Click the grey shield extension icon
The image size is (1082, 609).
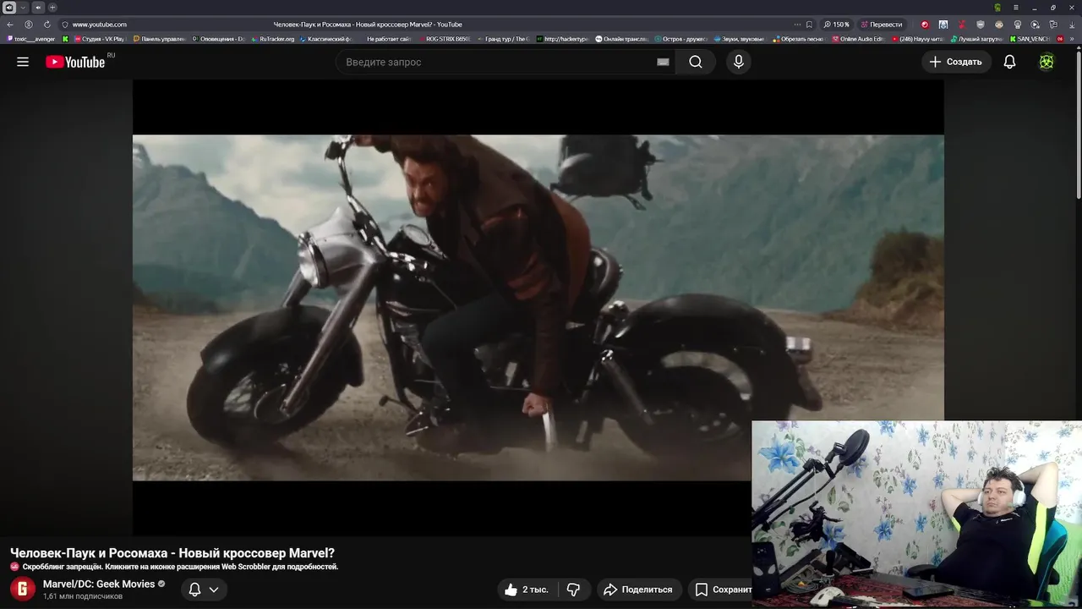coord(980,25)
